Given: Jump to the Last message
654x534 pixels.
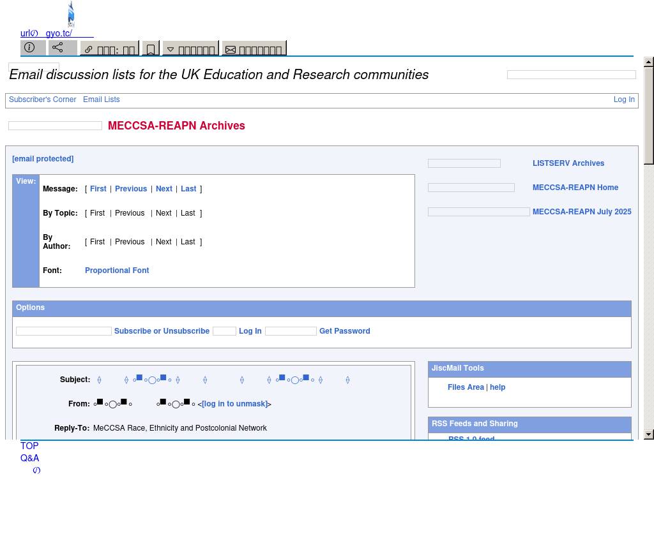Looking at the screenshot, I should click(188, 189).
